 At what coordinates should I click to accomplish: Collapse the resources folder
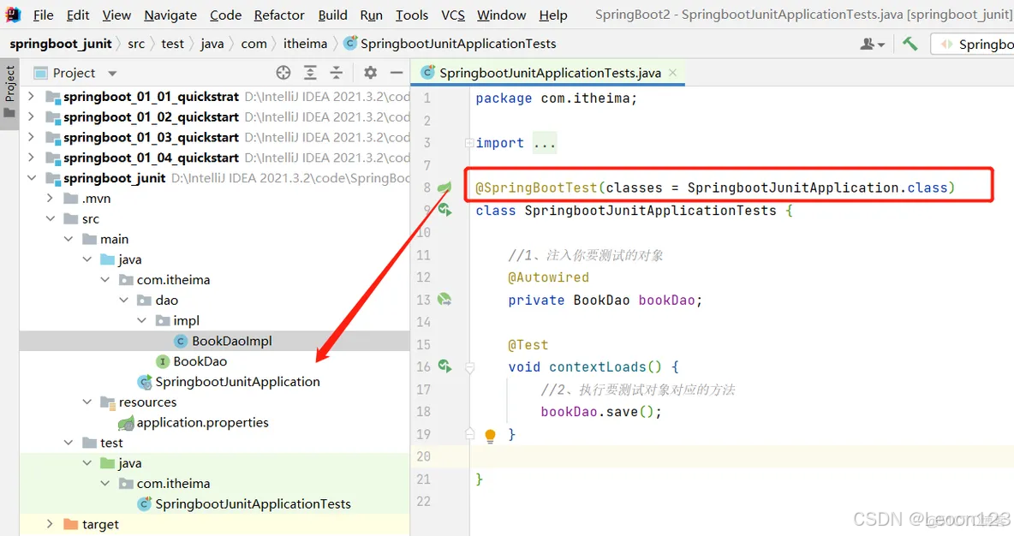click(x=86, y=402)
